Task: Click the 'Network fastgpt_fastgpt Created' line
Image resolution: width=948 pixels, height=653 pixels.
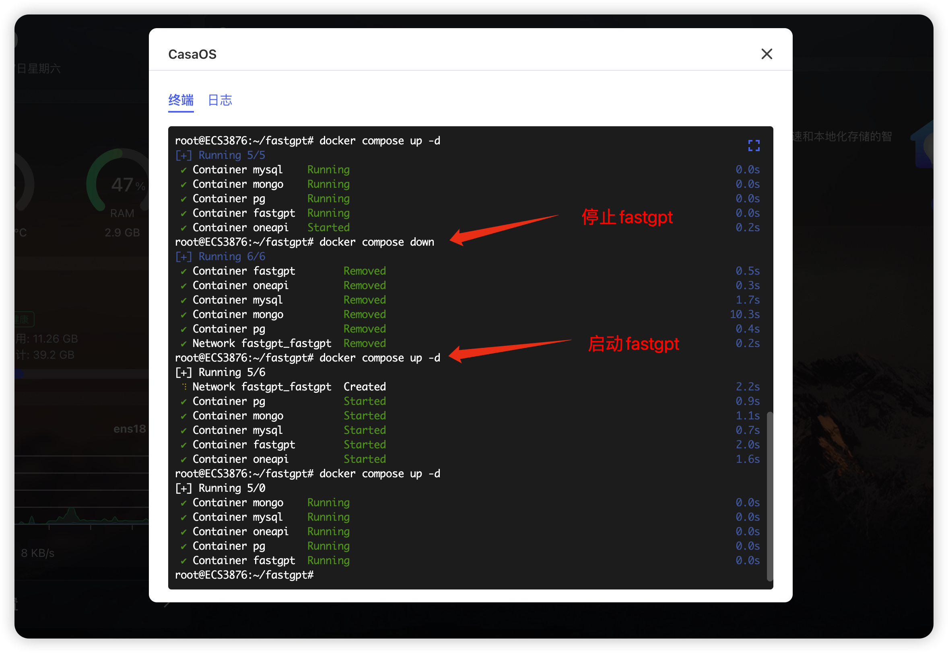Action: click(x=289, y=387)
